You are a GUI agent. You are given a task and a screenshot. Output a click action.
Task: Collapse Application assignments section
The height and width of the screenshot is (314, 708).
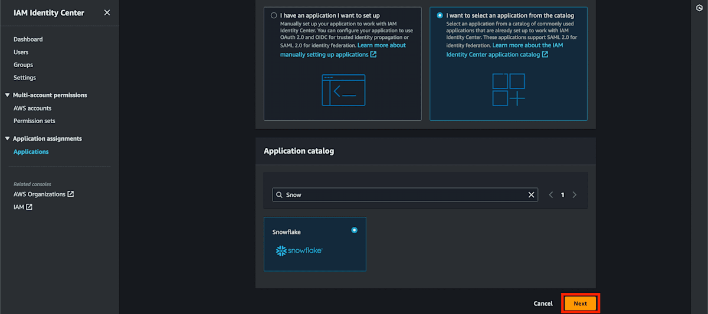pyautogui.click(x=8, y=138)
